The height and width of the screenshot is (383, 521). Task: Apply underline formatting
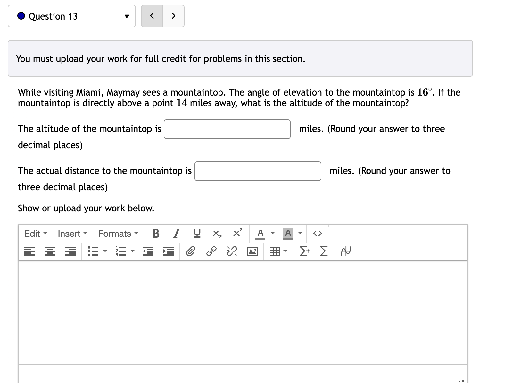(x=197, y=233)
